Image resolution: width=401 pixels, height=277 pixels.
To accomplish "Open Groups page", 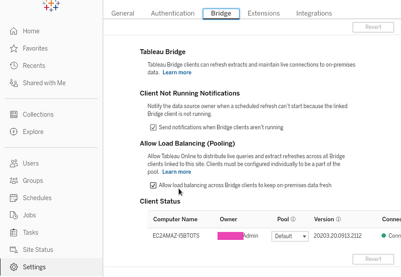I will click(x=33, y=181).
